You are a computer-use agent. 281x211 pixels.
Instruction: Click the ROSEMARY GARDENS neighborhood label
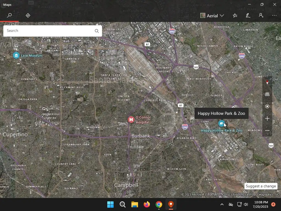(x=164, y=70)
